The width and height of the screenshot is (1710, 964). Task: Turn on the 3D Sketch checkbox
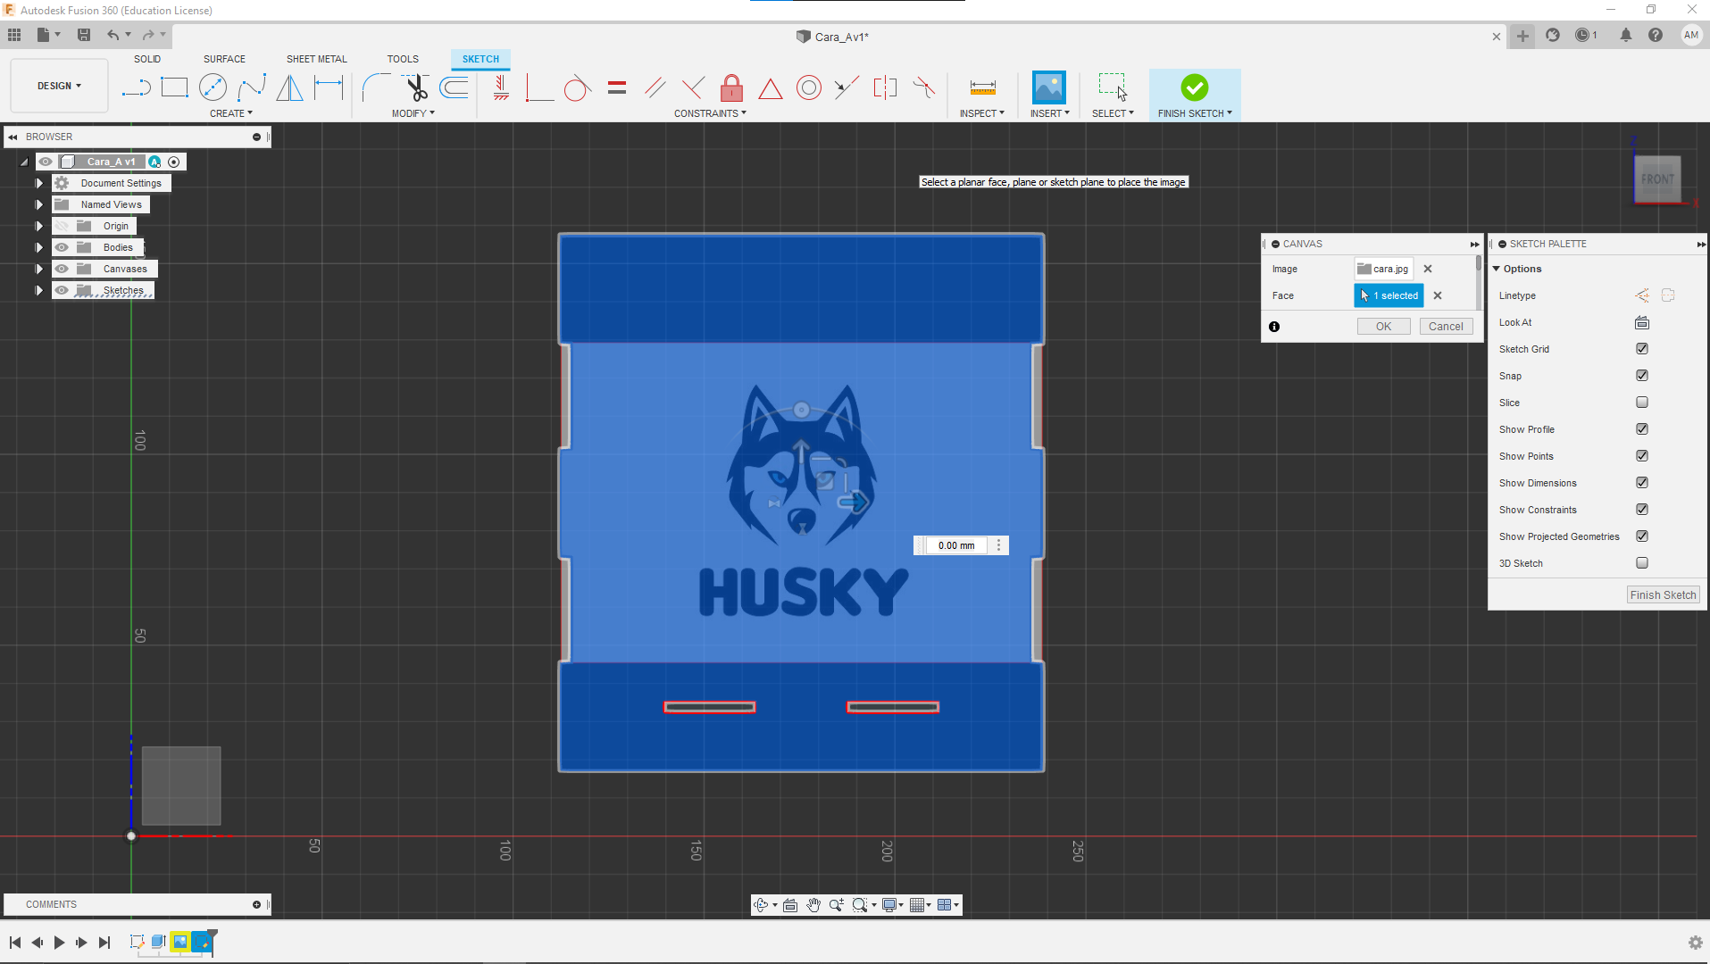(1641, 563)
